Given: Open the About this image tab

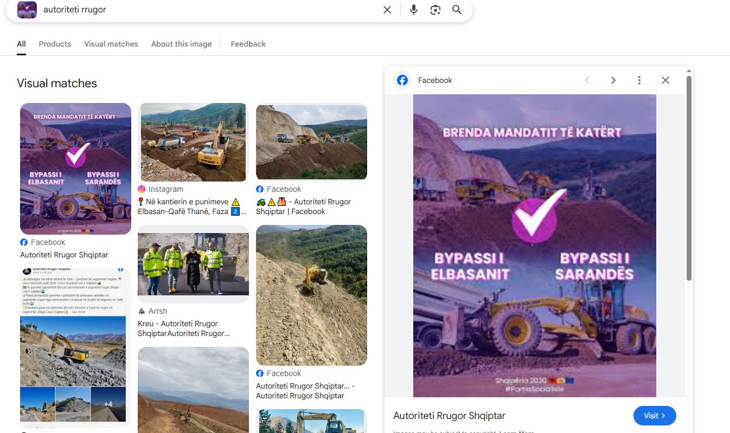Looking at the screenshot, I should 181,44.
